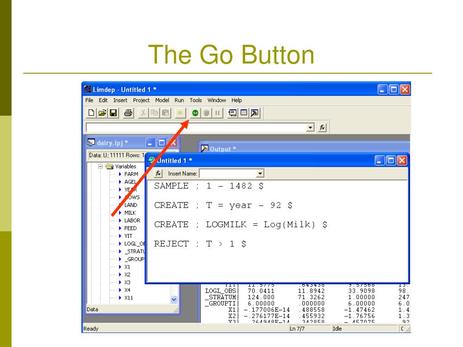Open the Insert Name dropdown
Image resolution: width=463 pixels, height=347 pixels.
tap(260, 173)
